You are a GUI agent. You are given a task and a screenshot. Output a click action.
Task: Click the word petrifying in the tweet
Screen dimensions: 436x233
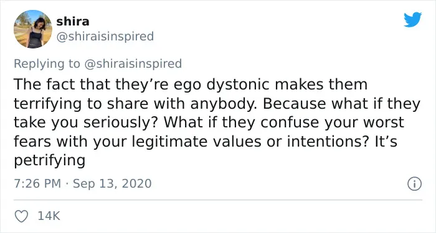(49, 161)
